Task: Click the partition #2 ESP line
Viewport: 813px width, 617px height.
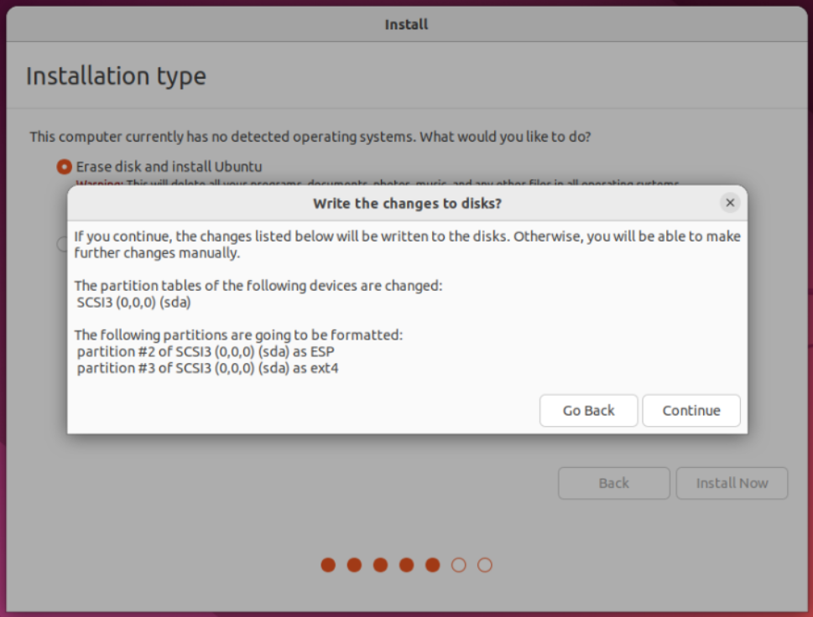Action: (205, 351)
